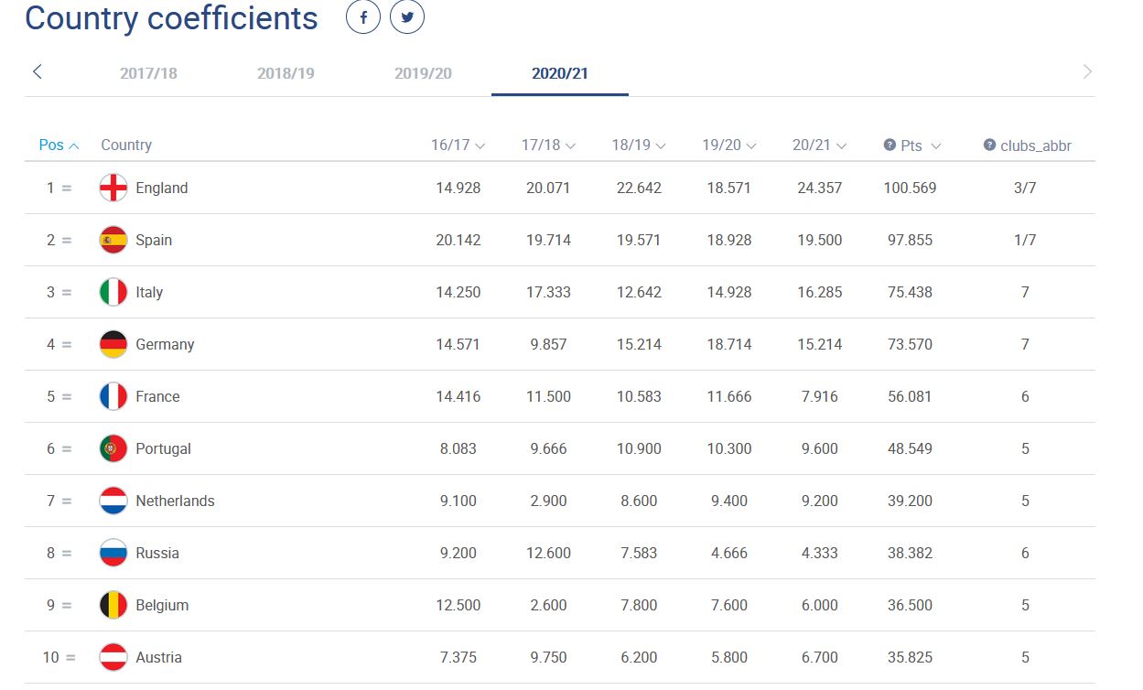Go to next seasons with right arrow
1143x690 pixels.
[1087, 71]
